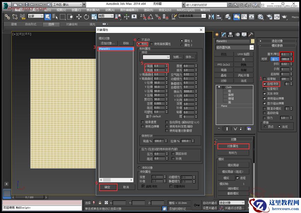Toggle the 显示缝合弹簧 checkbox
301x213 pixels.
(265, 103)
